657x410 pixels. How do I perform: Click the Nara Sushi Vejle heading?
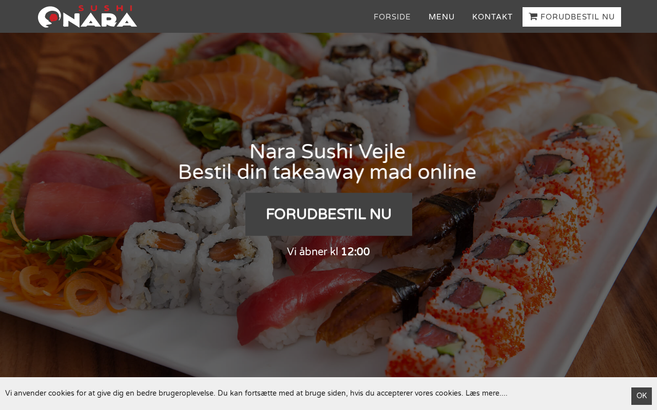point(327,151)
